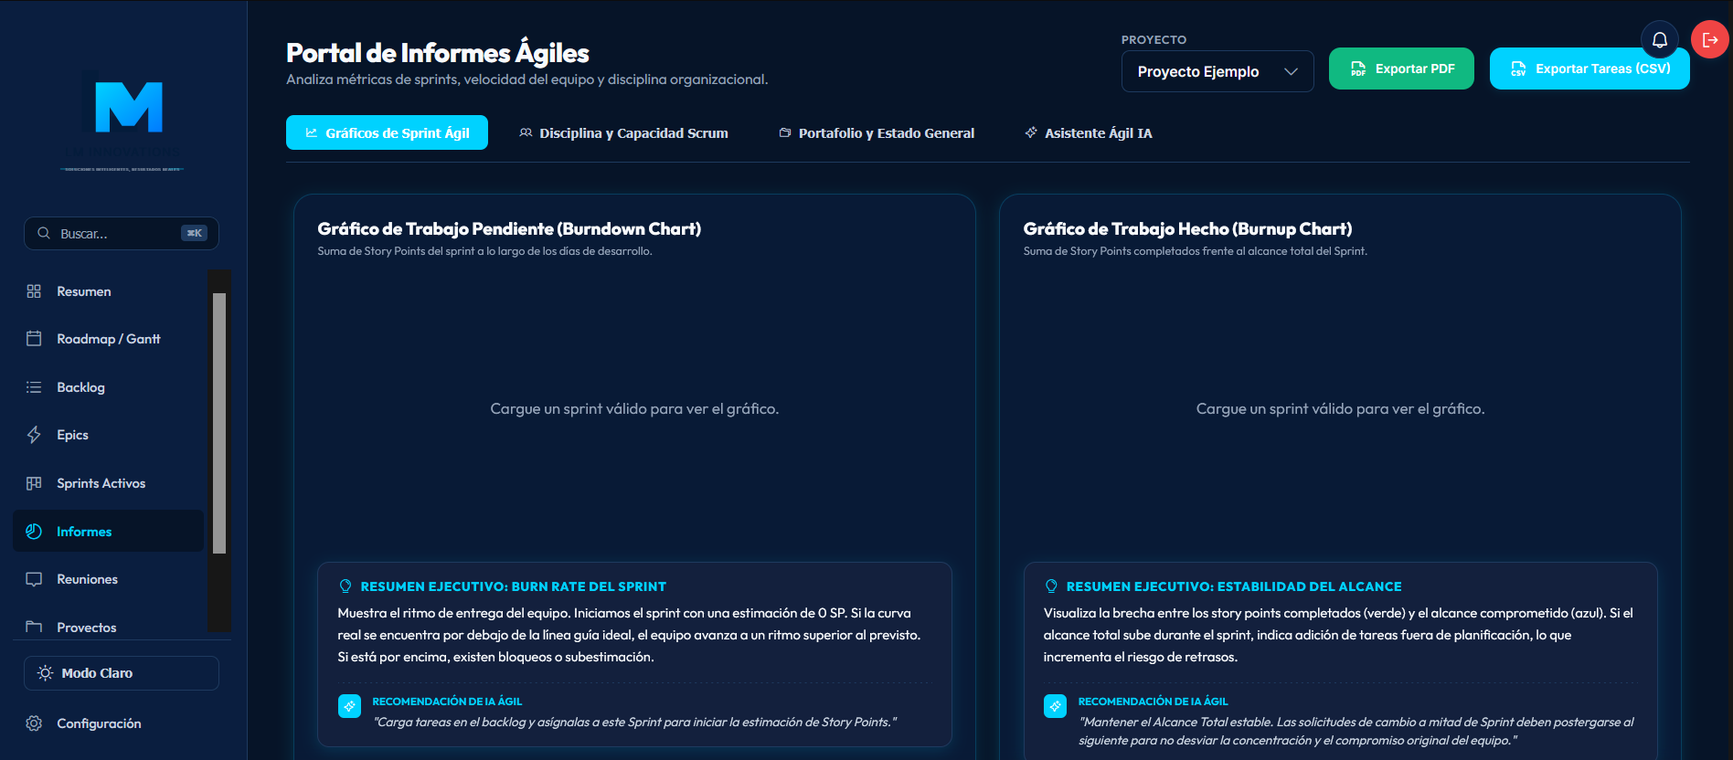The image size is (1733, 760).
Task: Click the red logout icon
Action: pos(1709,40)
